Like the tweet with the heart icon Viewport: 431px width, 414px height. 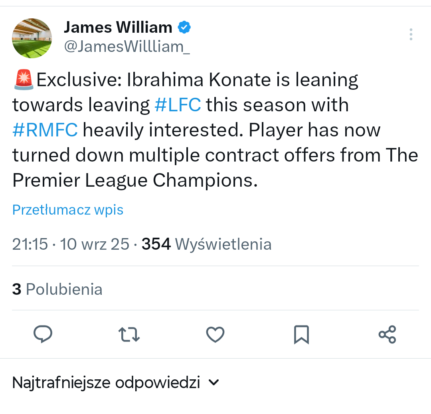click(215, 334)
